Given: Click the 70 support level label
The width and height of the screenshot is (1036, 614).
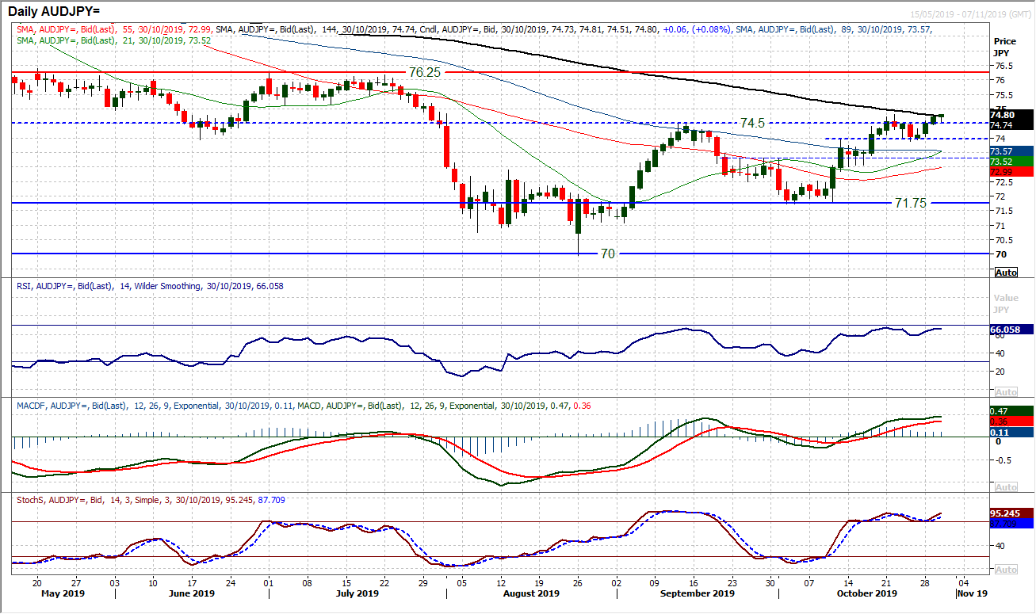Looking at the screenshot, I should coord(608,254).
